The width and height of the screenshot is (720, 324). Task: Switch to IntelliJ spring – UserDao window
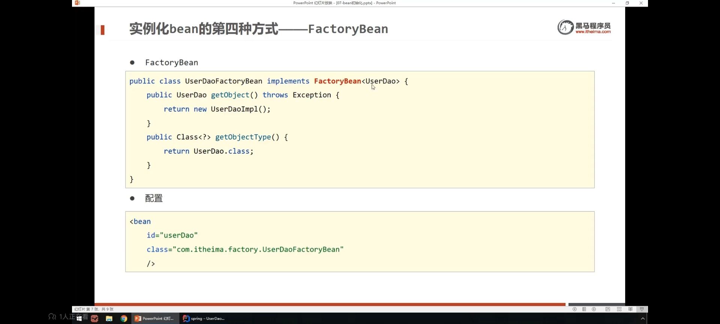204,318
